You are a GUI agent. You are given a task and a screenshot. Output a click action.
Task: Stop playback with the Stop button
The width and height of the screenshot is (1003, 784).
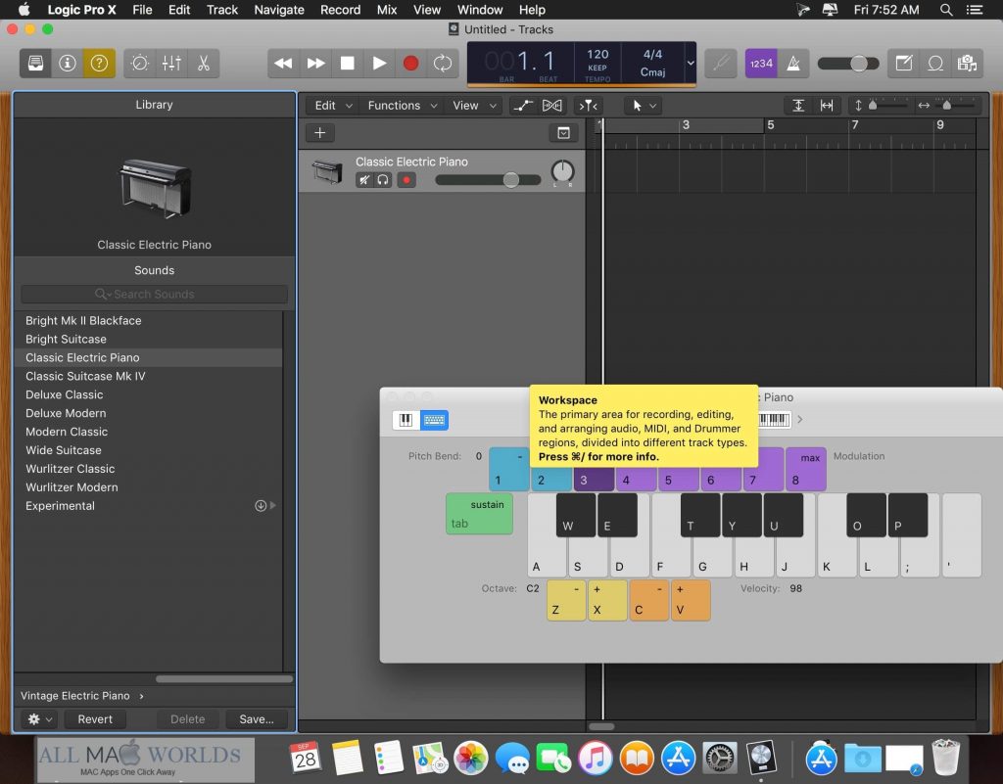[348, 64]
